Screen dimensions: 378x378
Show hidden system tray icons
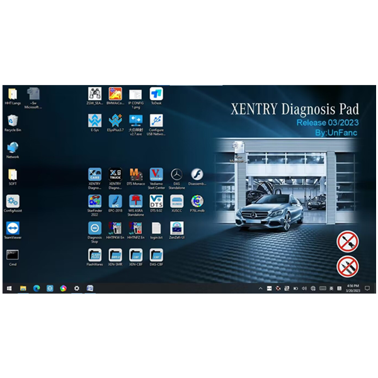pyautogui.click(x=261, y=288)
